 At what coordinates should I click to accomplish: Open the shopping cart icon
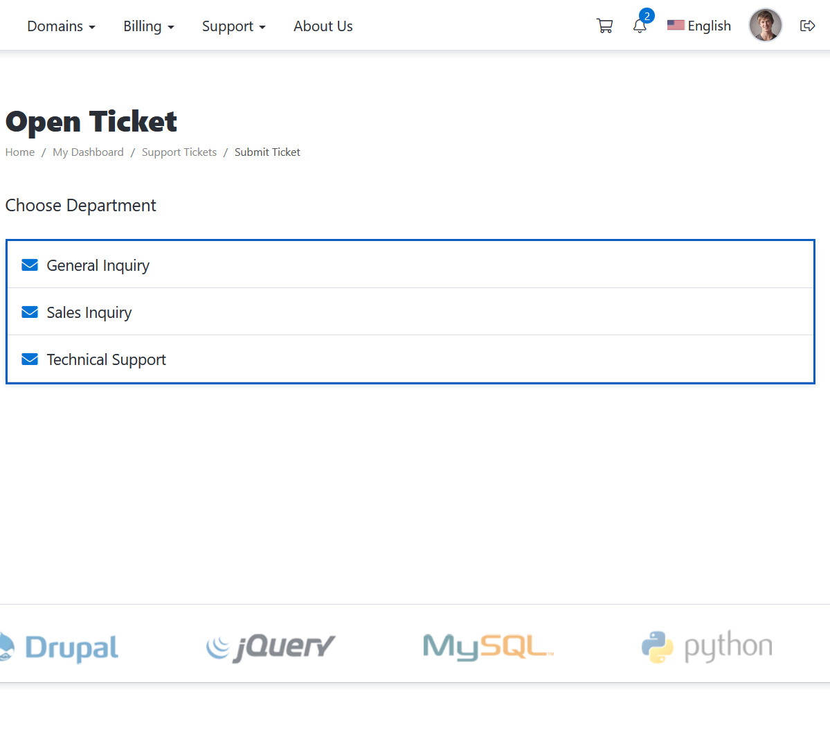tap(604, 26)
